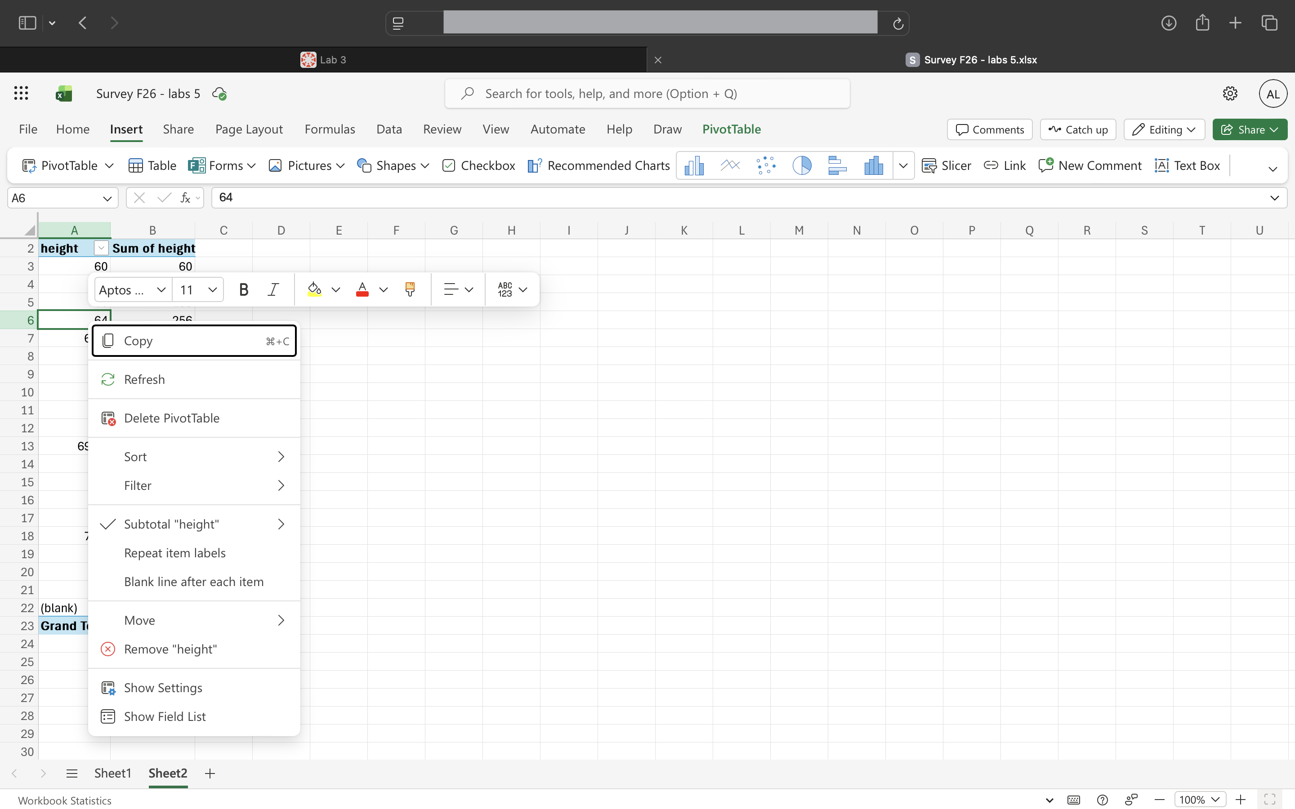1295x809 pixels.
Task: Open the height field filter dropdown
Action: coord(101,248)
